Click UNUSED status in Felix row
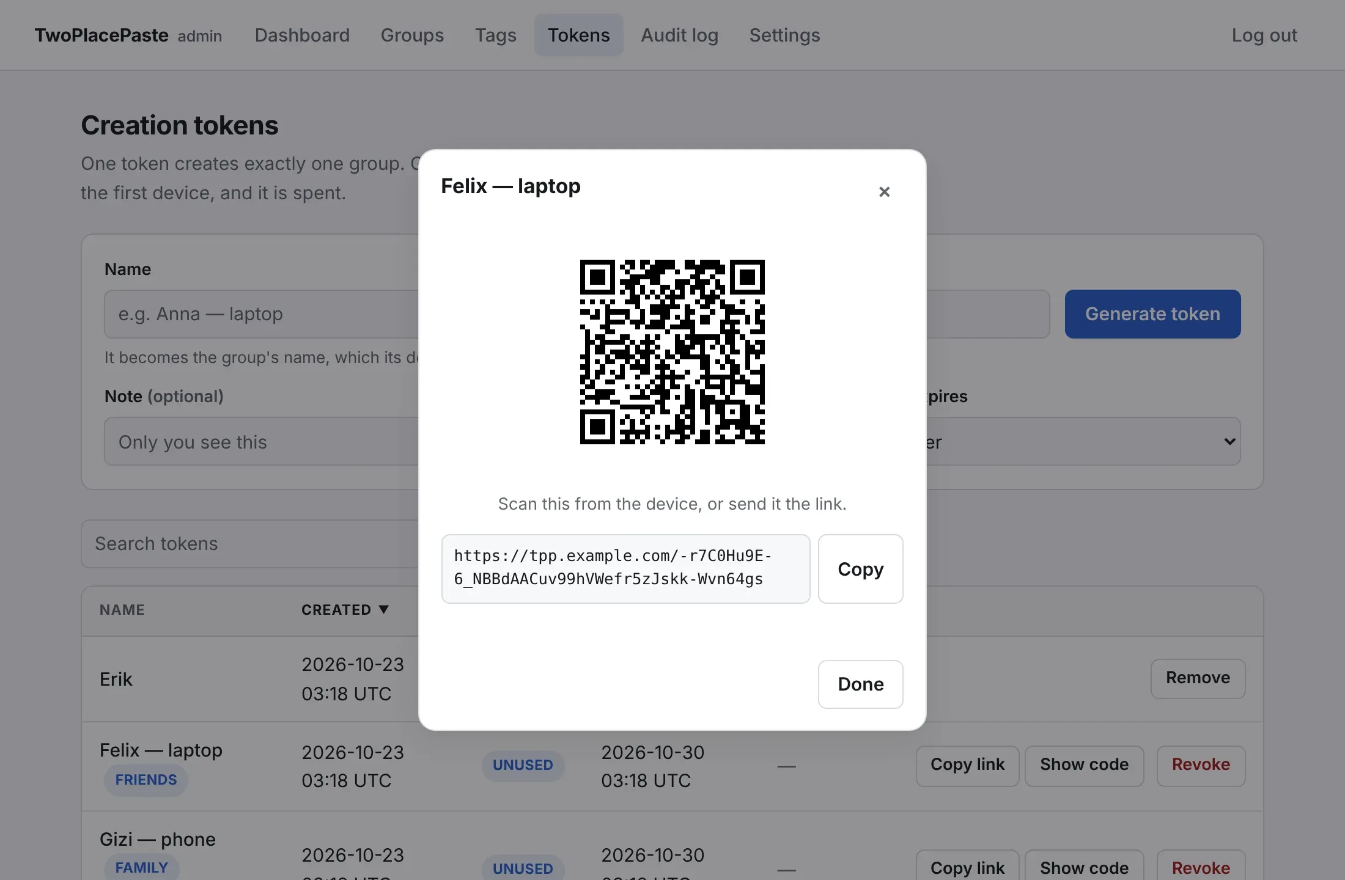 (523, 765)
